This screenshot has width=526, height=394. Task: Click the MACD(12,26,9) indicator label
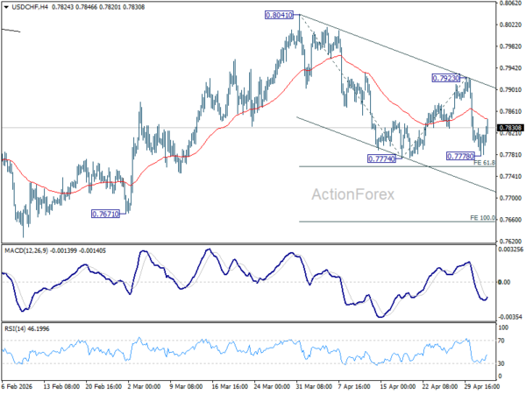point(26,250)
